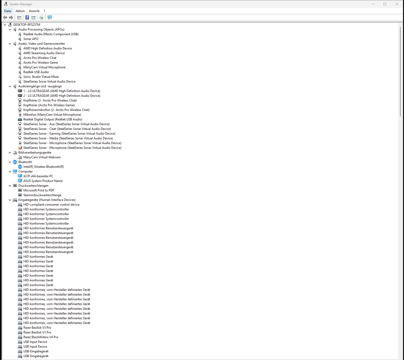The height and width of the screenshot is (360, 404).
Task: Collapse Audio, Video und Gamecontroller node
Action: pos(10,44)
